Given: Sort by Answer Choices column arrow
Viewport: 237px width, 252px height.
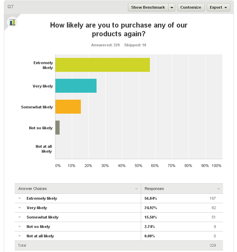Looking at the screenshot, I should click(136, 189).
